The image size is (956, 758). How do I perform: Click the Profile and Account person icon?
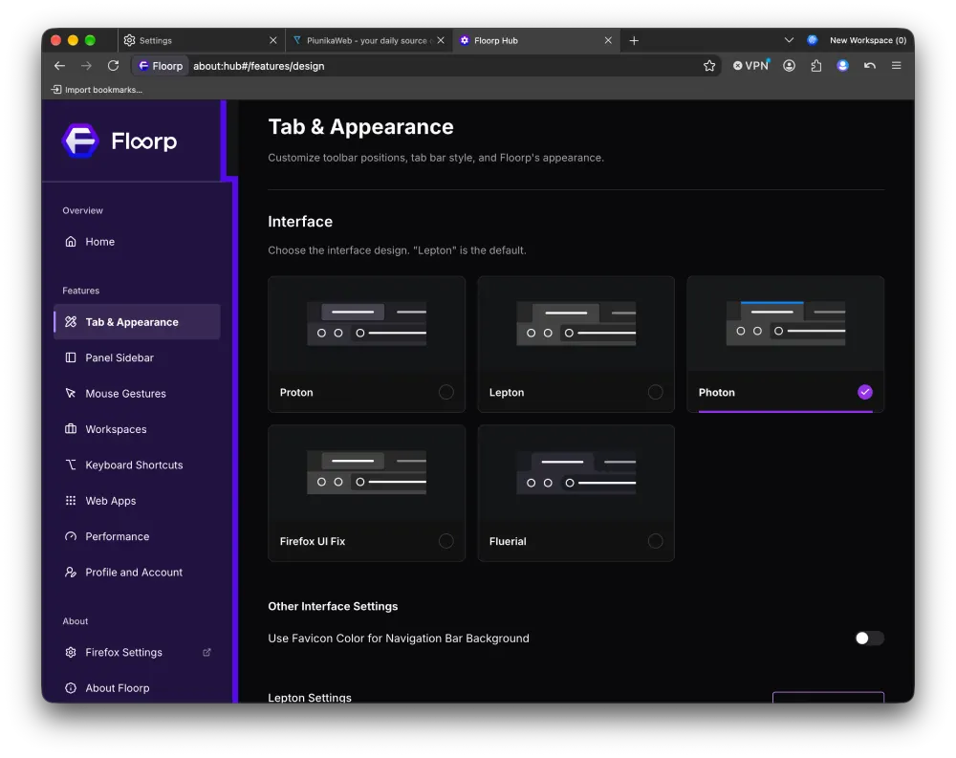pos(71,572)
